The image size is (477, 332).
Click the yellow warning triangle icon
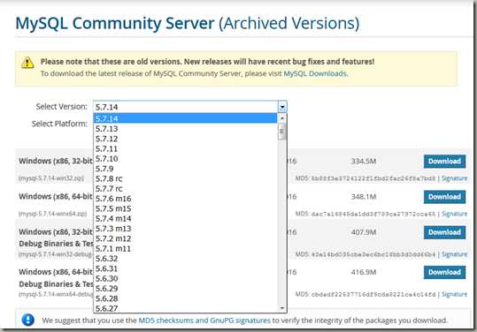coord(27,63)
